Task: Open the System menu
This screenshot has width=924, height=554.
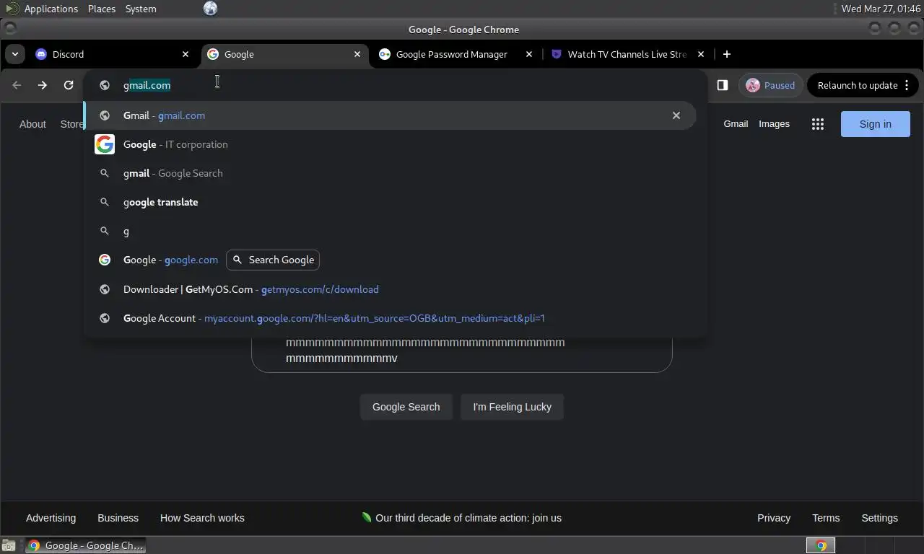Action: (141, 9)
